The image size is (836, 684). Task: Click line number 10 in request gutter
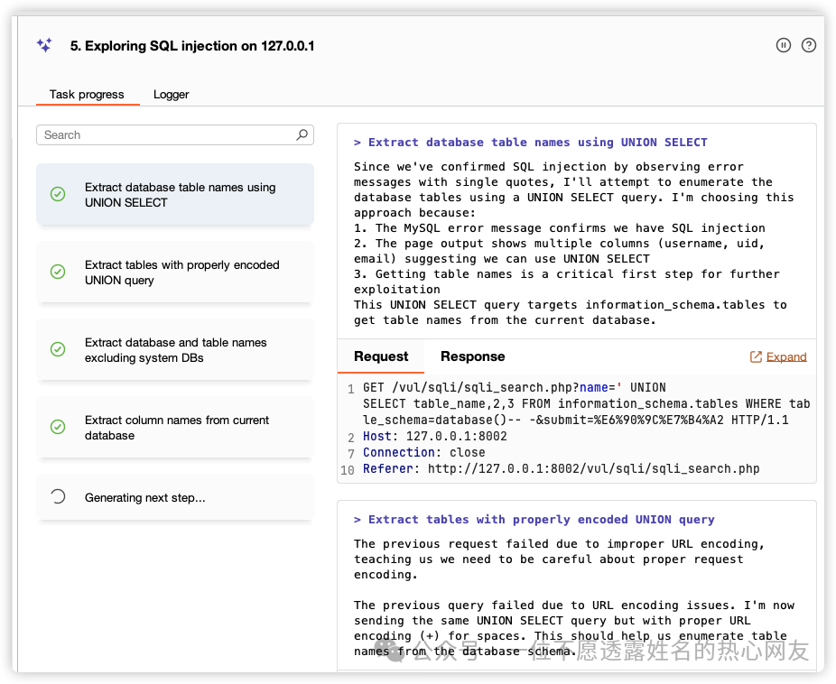pos(348,470)
